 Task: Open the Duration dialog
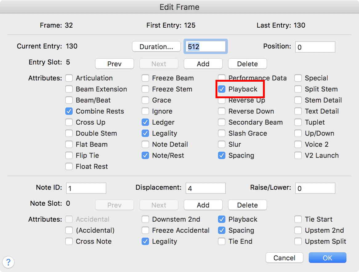[156, 47]
